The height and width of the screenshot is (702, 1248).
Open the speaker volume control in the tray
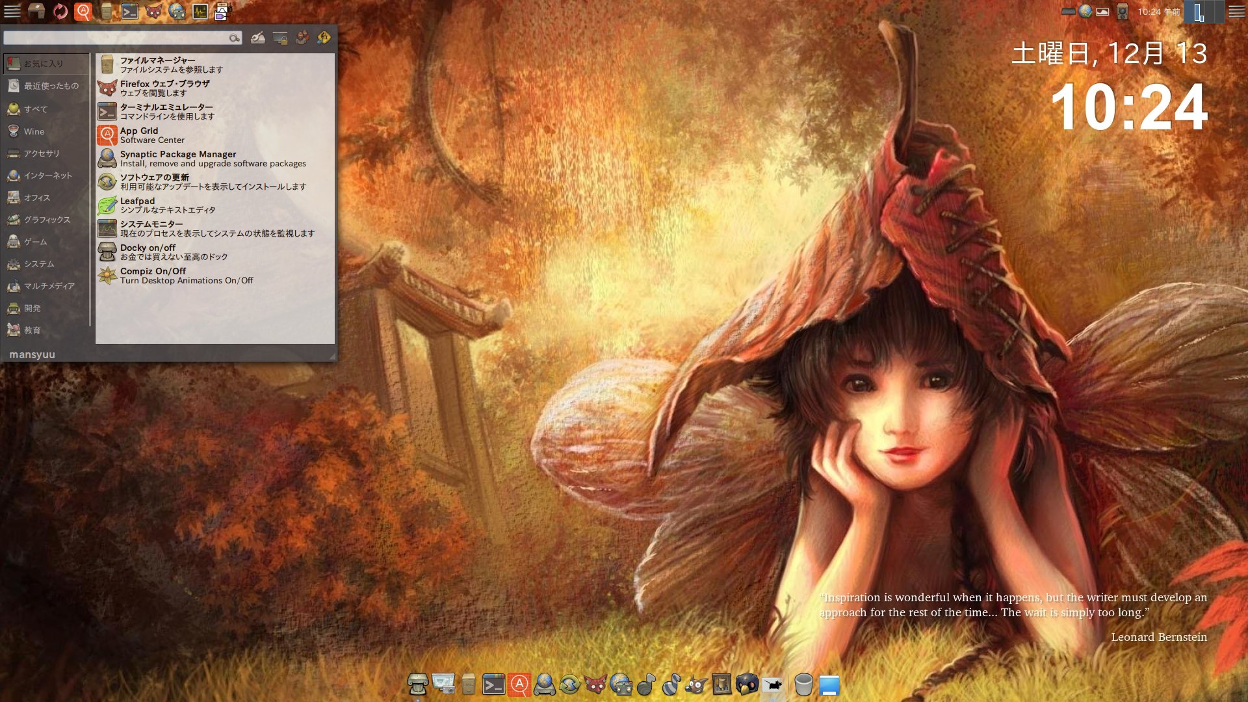coord(1123,11)
